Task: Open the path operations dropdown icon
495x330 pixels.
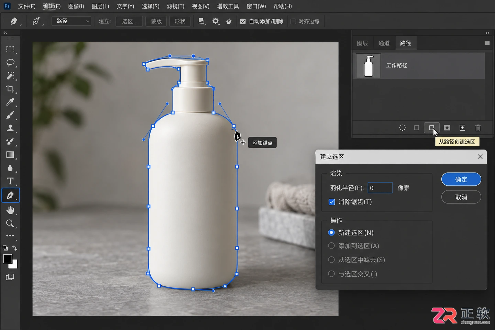Action: pyautogui.click(x=202, y=21)
